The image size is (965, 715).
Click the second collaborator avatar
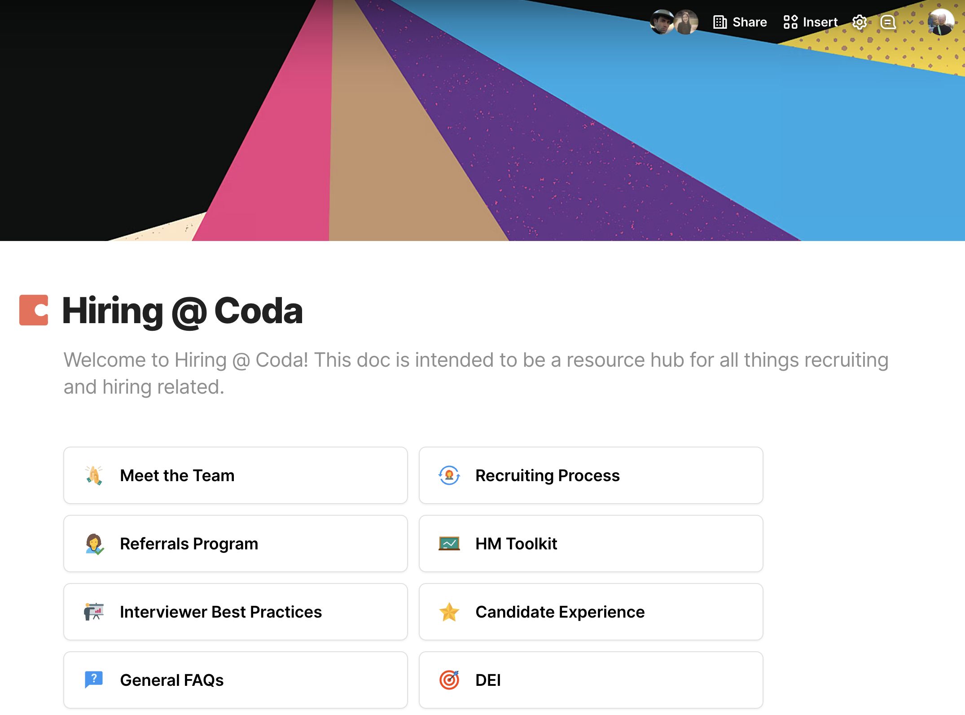tap(686, 22)
